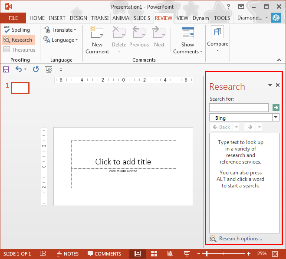This screenshot has height=259, width=286.
Task: Switch to the INSERT tab
Action: click(57, 18)
